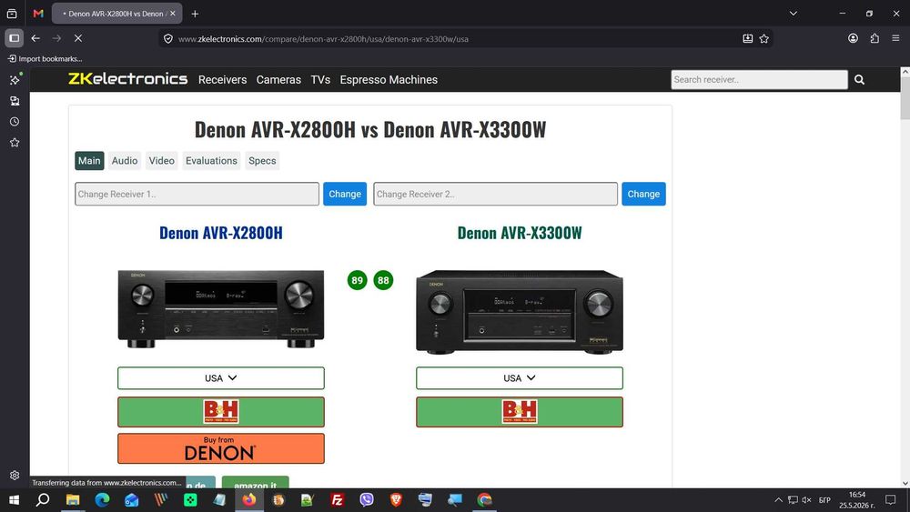
Task: Show synced tabs in the sidebar
Action: (x=15, y=101)
